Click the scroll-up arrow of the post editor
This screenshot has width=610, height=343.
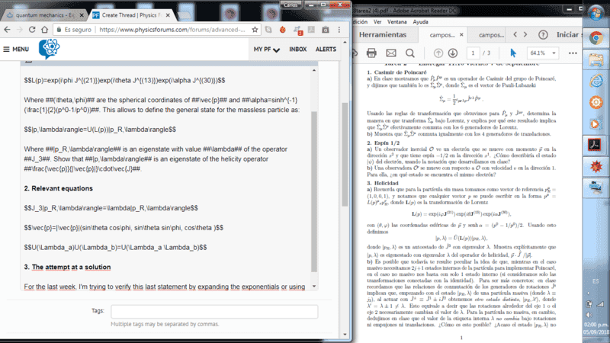(314, 71)
